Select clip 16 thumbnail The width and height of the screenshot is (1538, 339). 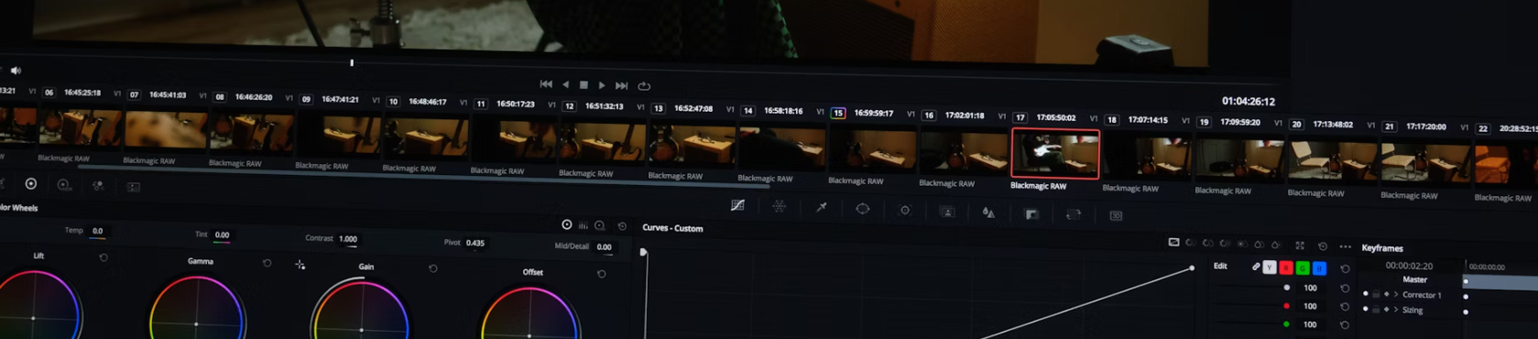(x=964, y=152)
